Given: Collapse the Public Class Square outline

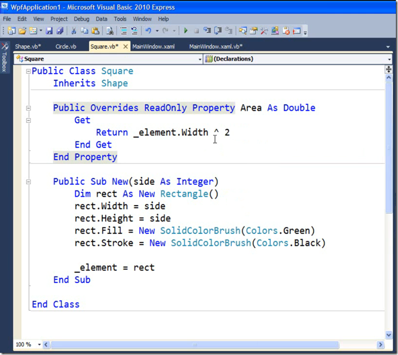Looking at the screenshot, I should point(28,71).
